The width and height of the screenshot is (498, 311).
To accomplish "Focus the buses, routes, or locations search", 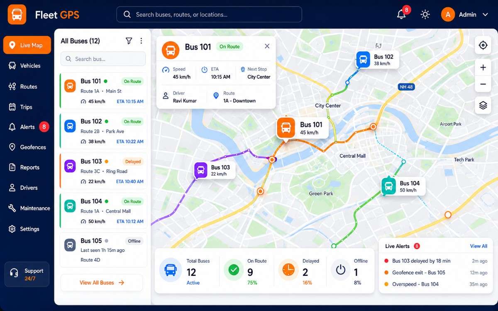I will click(x=209, y=14).
